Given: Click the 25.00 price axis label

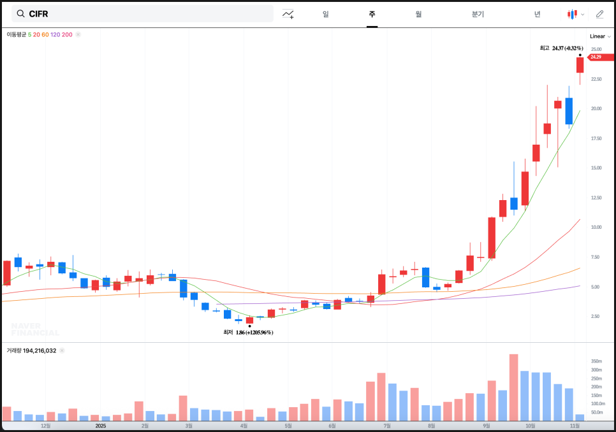Looking at the screenshot, I should point(596,49).
